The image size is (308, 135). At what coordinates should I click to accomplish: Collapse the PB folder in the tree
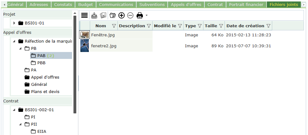(20, 49)
